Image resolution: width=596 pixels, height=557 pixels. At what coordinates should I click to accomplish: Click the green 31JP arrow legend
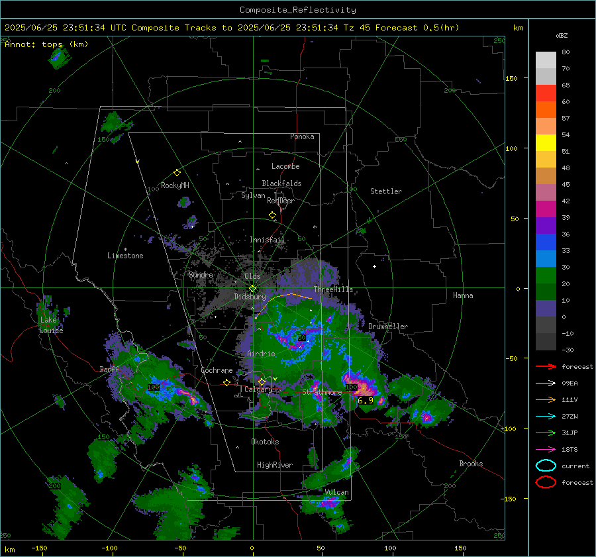[x=546, y=432]
